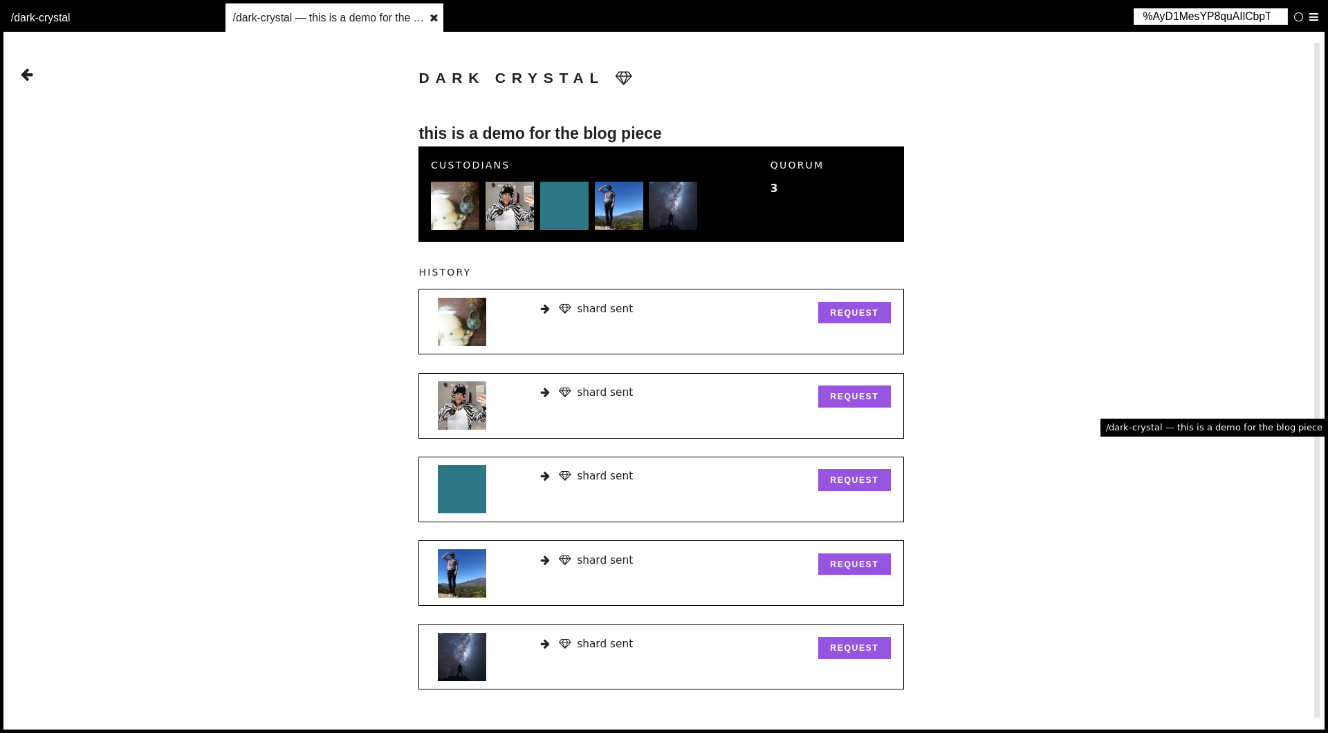Open the hamburger menu in top bar
This screenshot has width=1328, height=733.
click(x=1313, y=17)
